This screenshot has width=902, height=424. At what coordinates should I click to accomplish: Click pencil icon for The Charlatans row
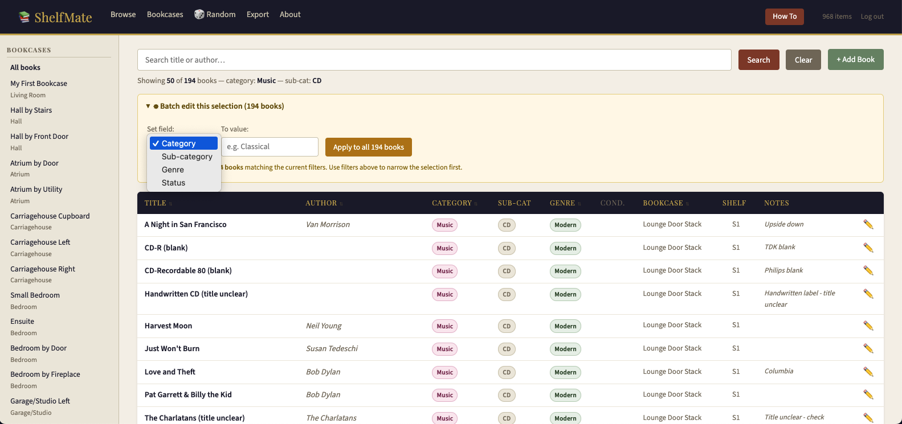868,418
